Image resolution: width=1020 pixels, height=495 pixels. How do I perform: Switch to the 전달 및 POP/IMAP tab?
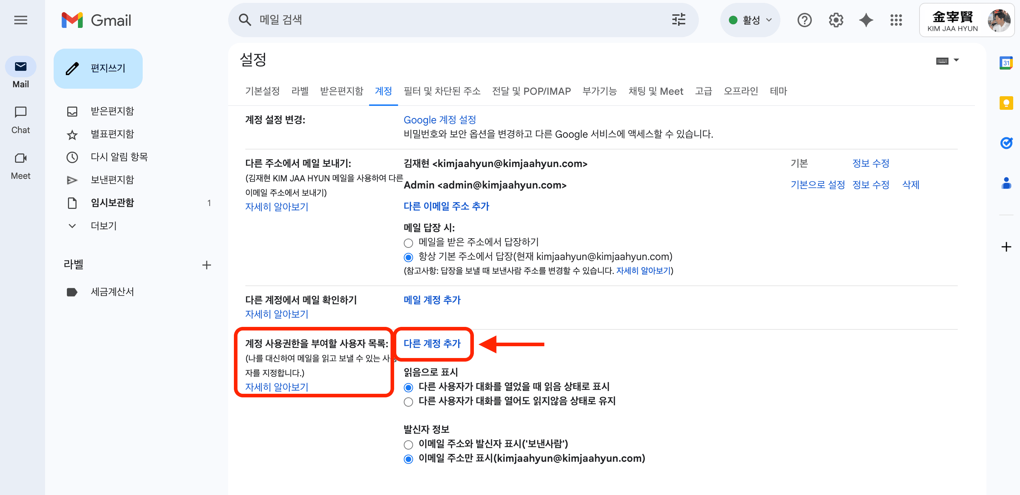[532, 91]
